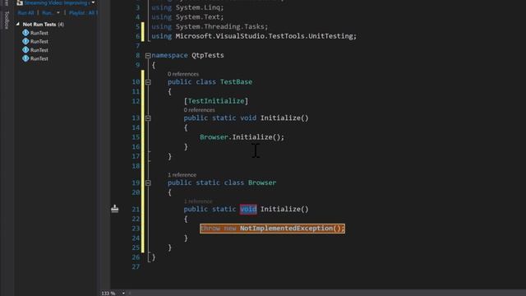This screenshot has height=296, width=526.
Task: Collapse the Not Run Tests group
Action: tap(18, 24)
